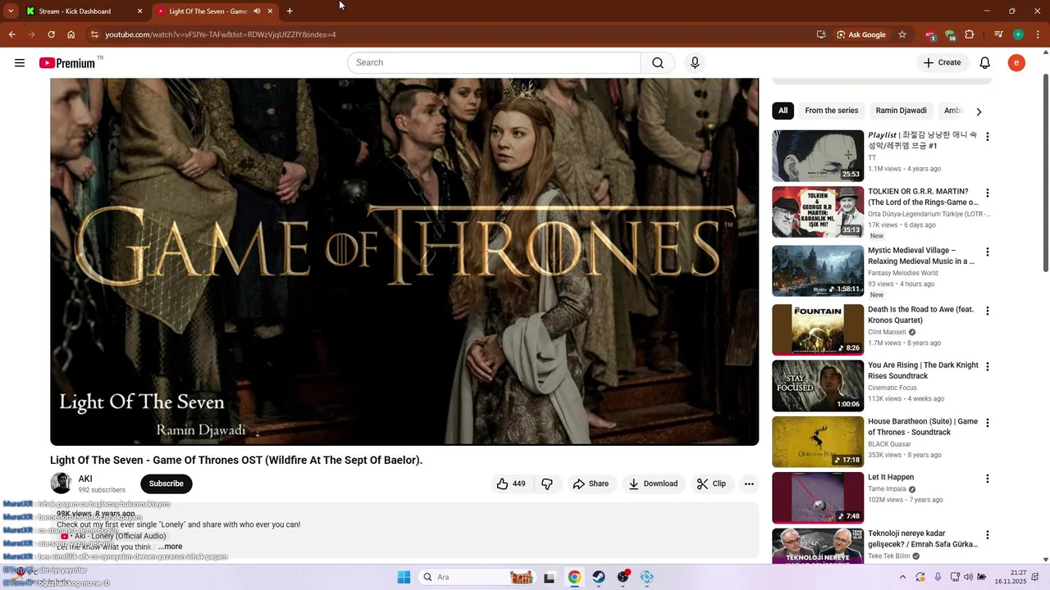Image resolution: width=1050 pixels, height=590 pixels.
Task: Open options for Teknoloji nereye kadar video
Action: point(988,535)
